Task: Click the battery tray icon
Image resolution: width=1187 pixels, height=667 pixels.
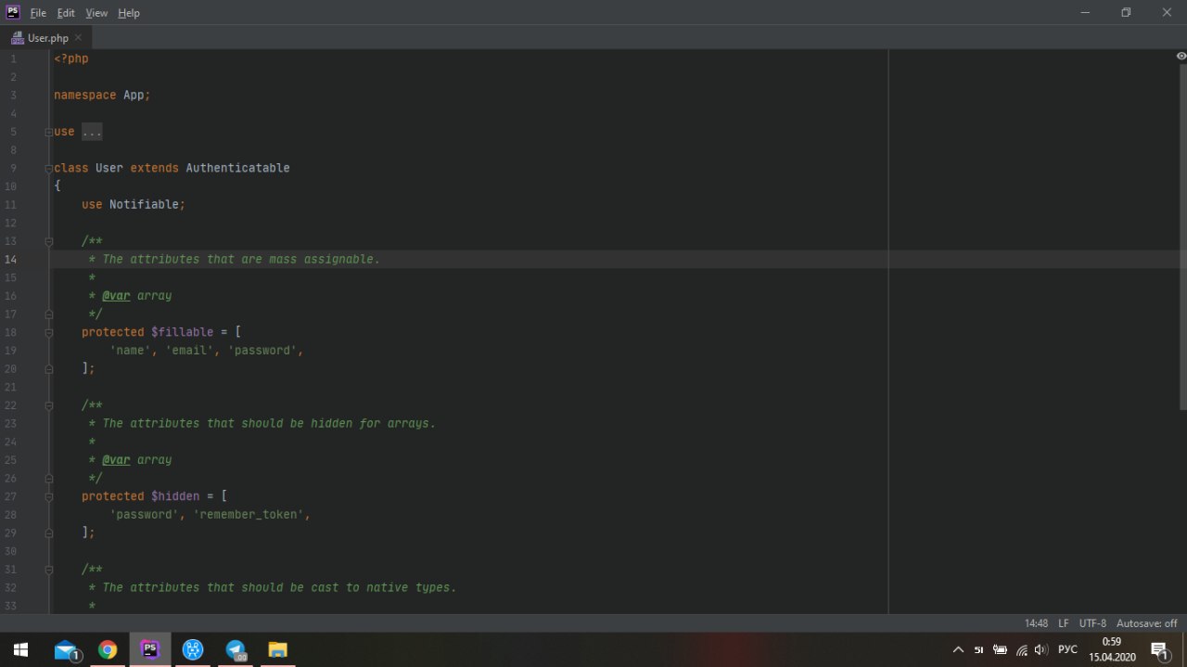Action: tap(1000, 649)
